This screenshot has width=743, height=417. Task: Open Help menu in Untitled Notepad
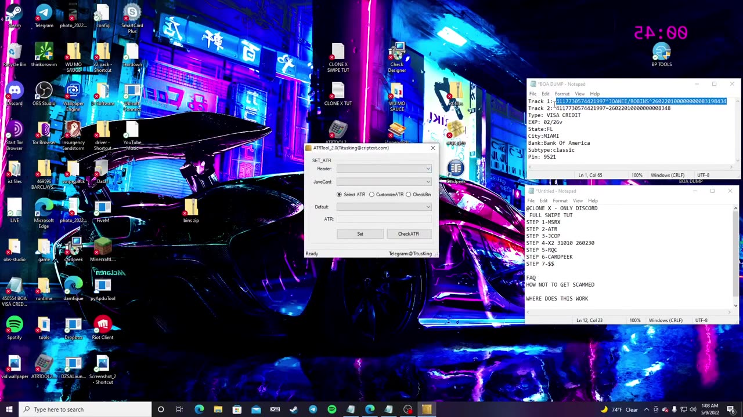point(593,201)
